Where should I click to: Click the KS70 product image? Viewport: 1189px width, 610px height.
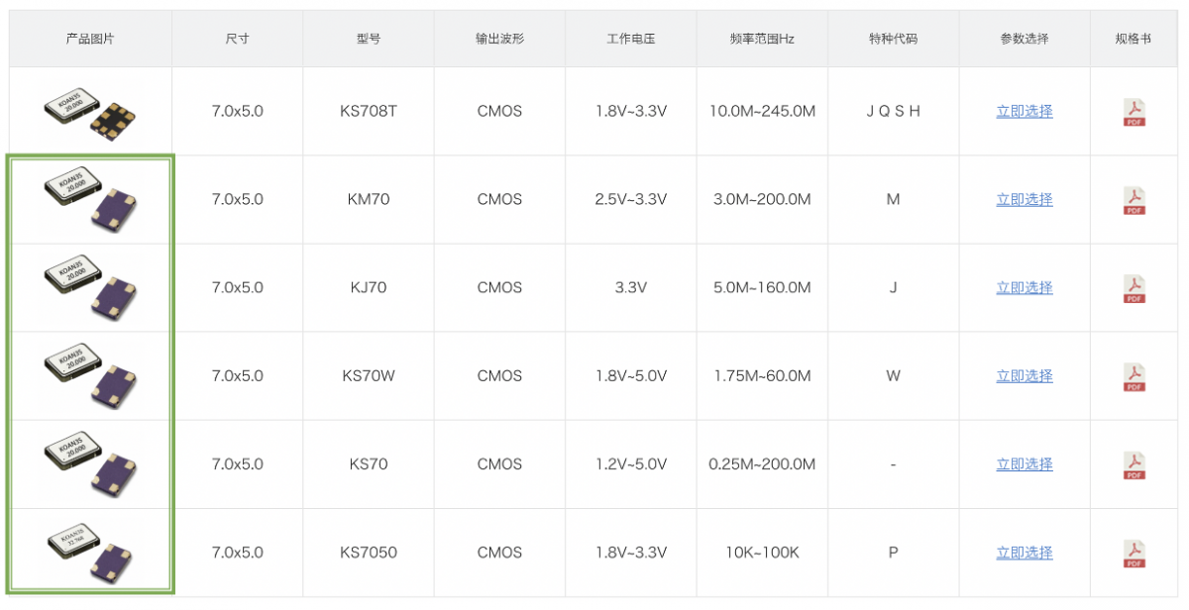pyautogui.click(x=90, y=463)
